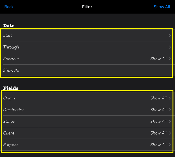Tap the chevron arrow on Start row
This screenshot has height=157, width=175.
[170, 35]
